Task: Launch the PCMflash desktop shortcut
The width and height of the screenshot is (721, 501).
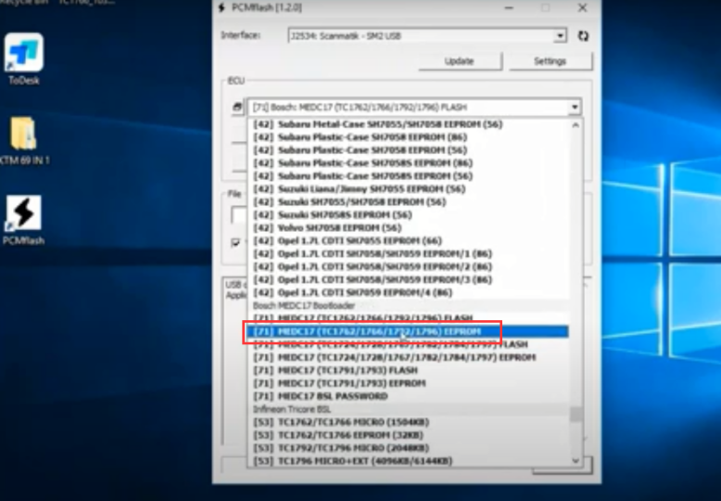Action: (x=23, y=220)
